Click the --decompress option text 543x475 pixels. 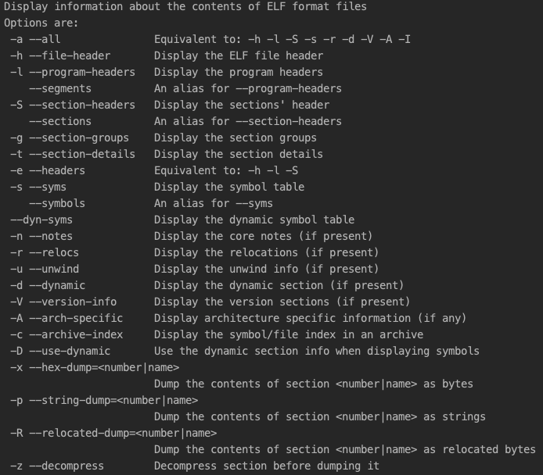tap(67, 466)
